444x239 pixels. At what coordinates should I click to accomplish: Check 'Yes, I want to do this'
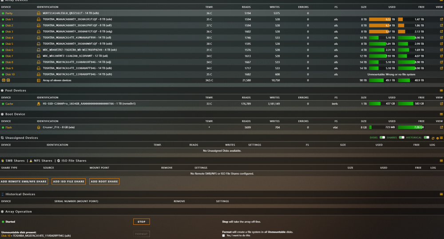click(223, 235)
